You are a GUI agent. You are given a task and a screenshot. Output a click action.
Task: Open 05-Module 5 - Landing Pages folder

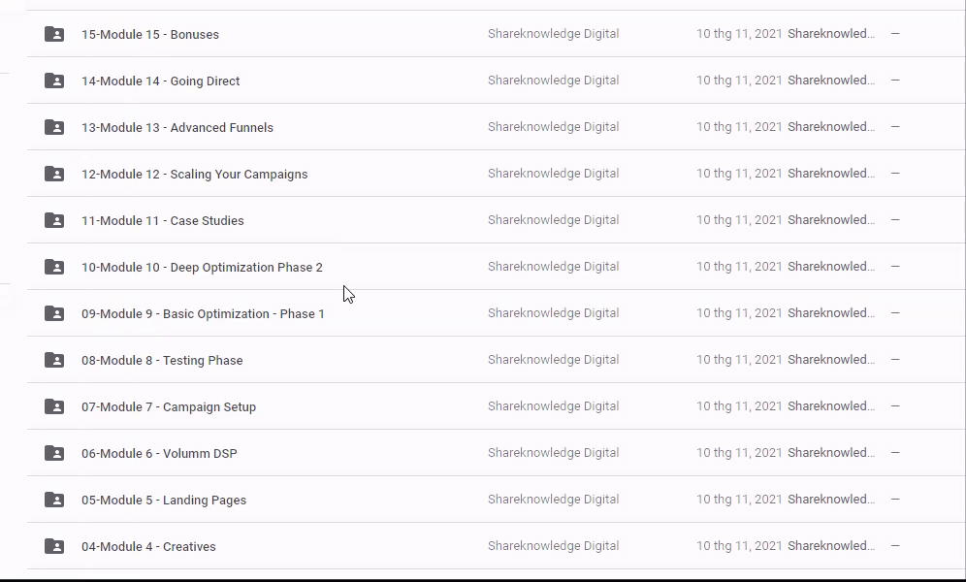[164, 500]
